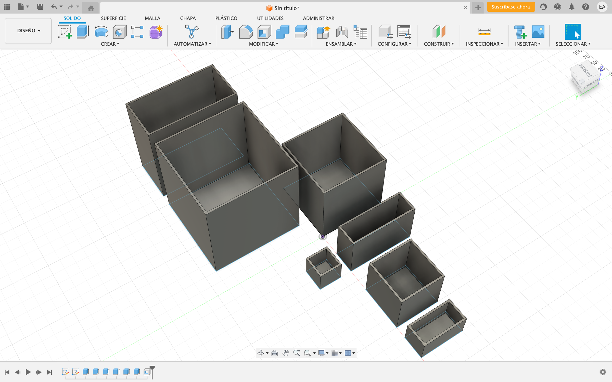This screenshot has width=612, height=382.
Task: Click the Suscríbase ahora button
Action: coord(511,7)
